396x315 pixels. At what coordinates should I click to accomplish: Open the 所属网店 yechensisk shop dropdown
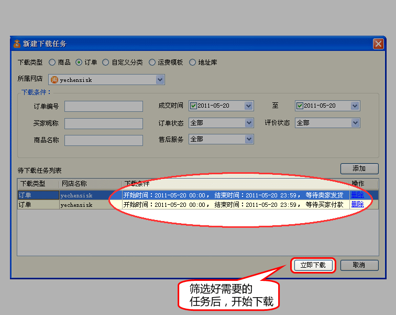coord(160,80)
